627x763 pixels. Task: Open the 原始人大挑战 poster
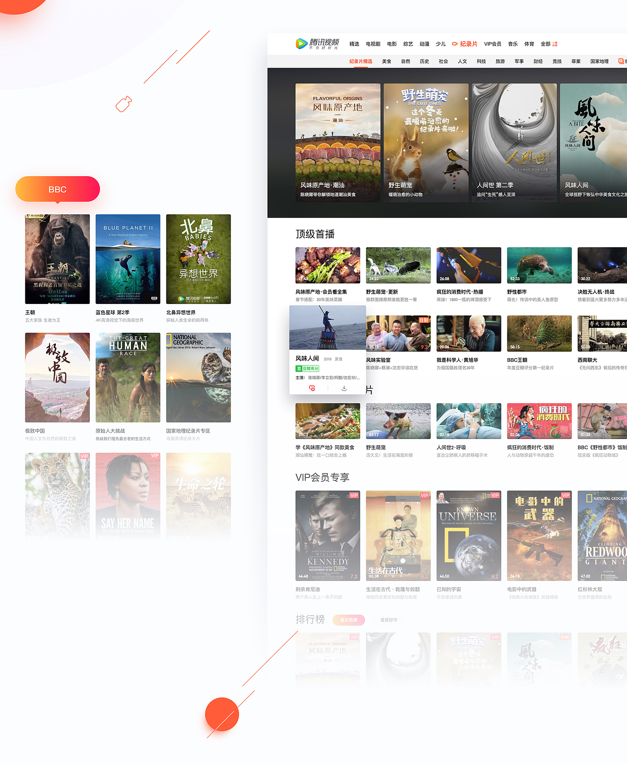(x=128, y=377)
